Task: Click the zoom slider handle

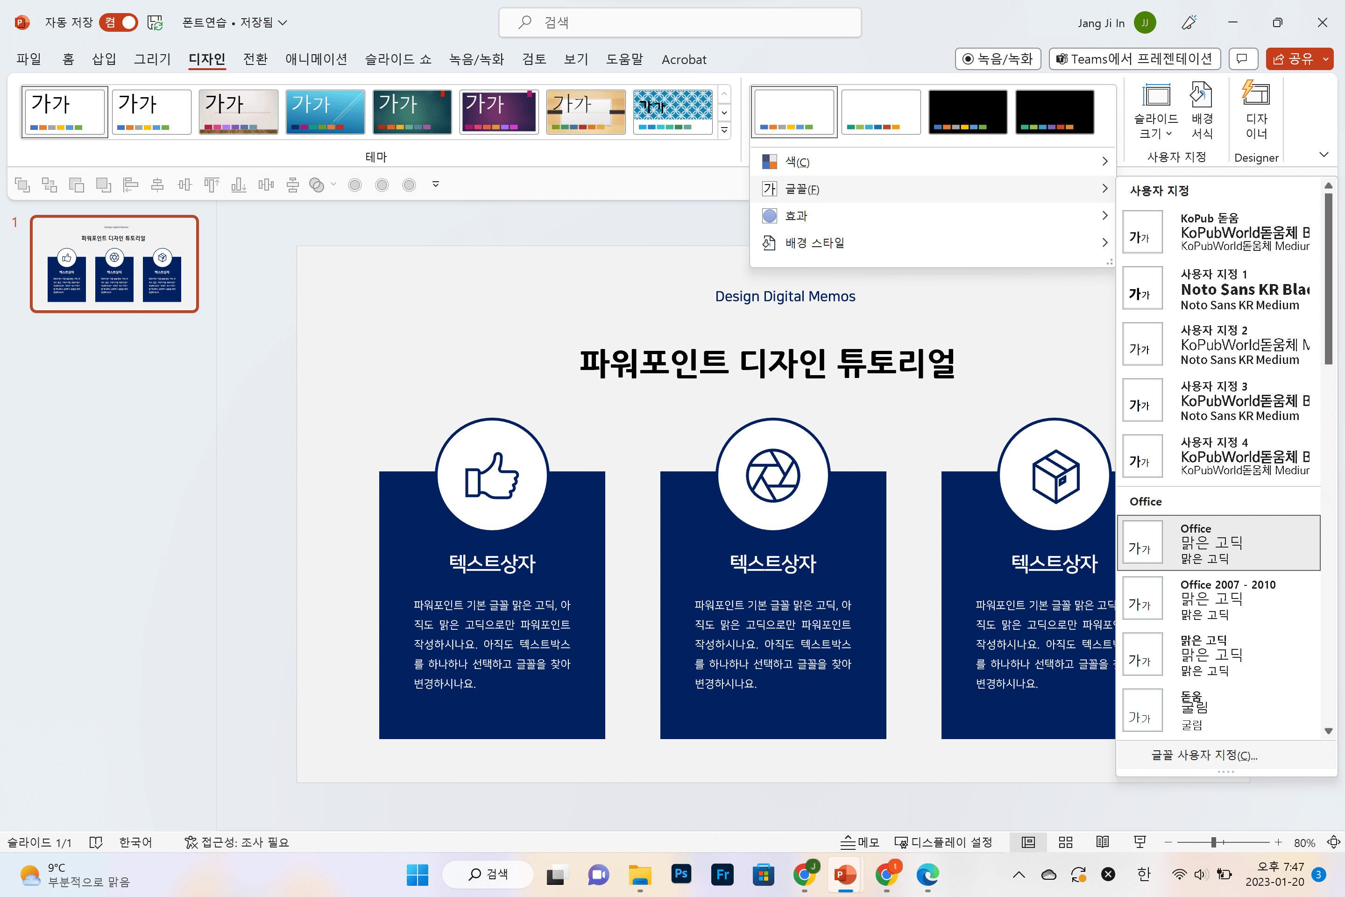Action: (x=1213, y=842)
